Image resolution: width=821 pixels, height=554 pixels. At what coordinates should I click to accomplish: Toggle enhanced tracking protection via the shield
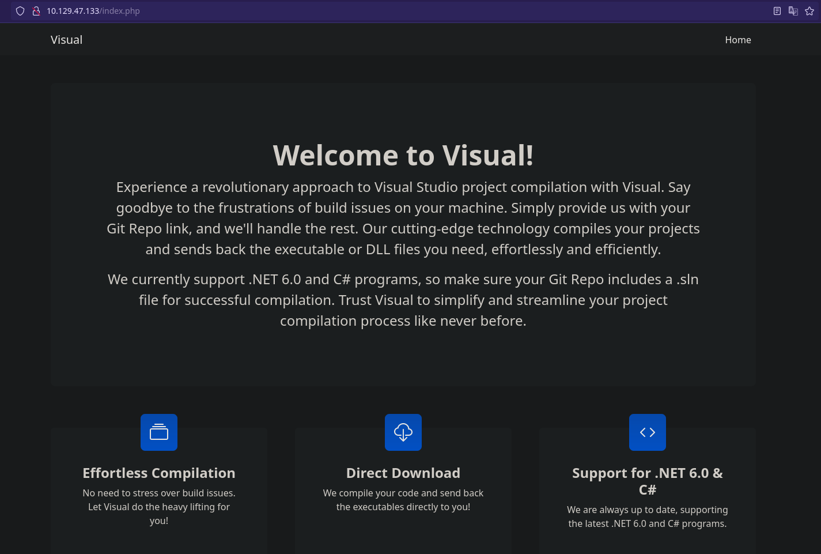20,11
